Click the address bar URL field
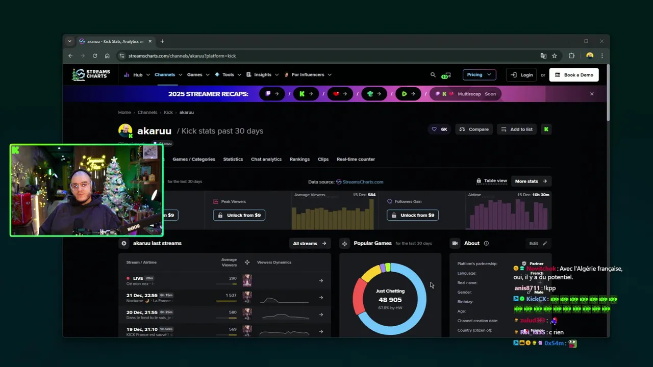 pyautogui.click(x=326, y=56)
